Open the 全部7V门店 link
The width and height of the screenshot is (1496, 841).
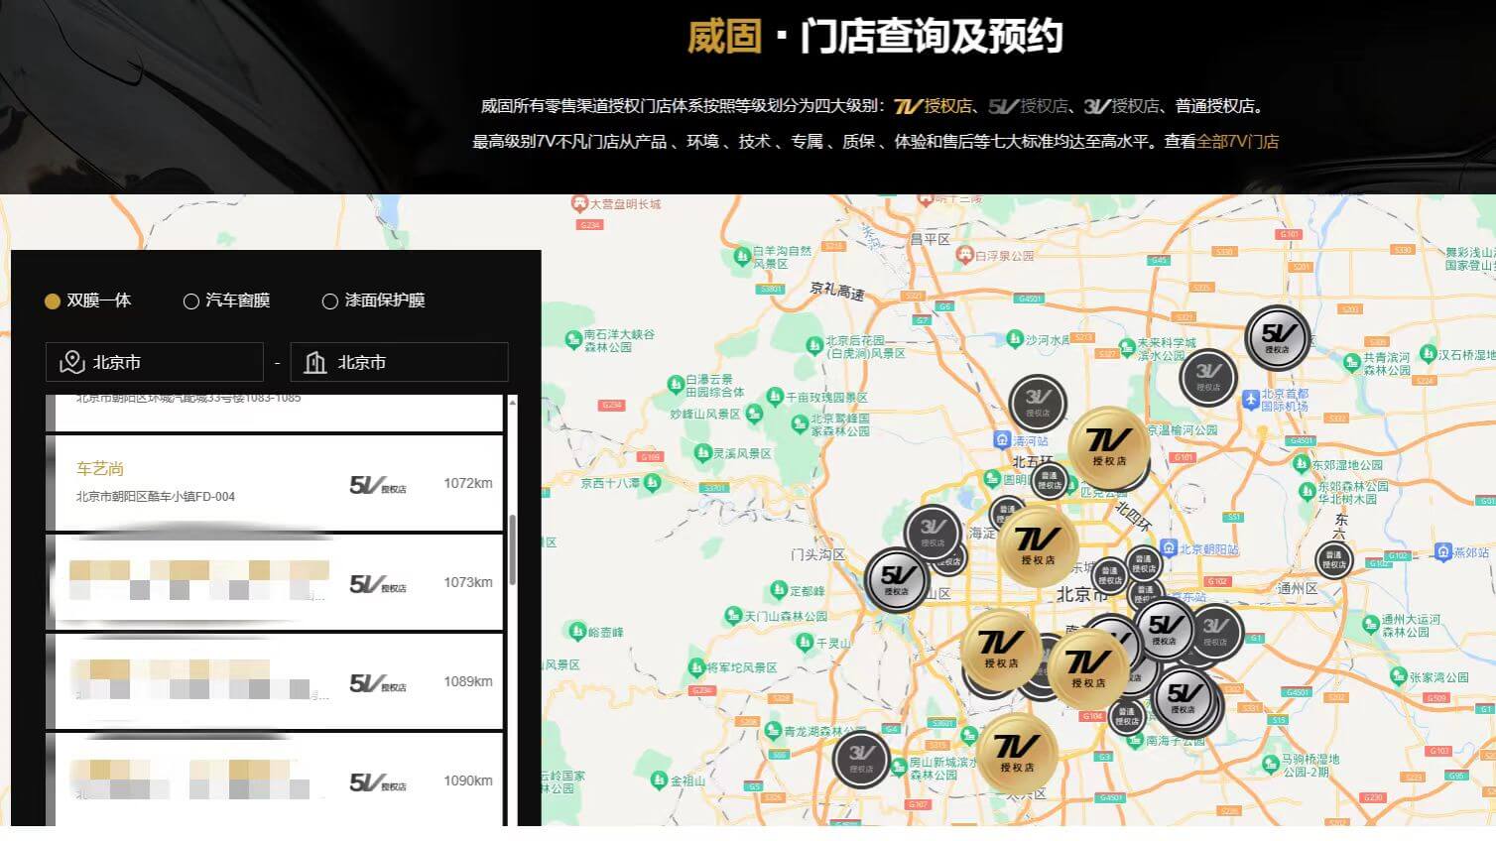tap(1237, 142)
